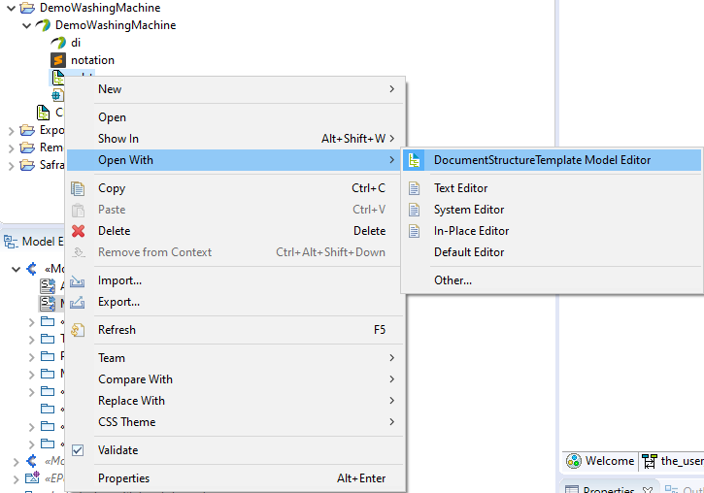Choose Copy from the context menu
Screen dimensions: 704x493
click(x=235, y=188)
